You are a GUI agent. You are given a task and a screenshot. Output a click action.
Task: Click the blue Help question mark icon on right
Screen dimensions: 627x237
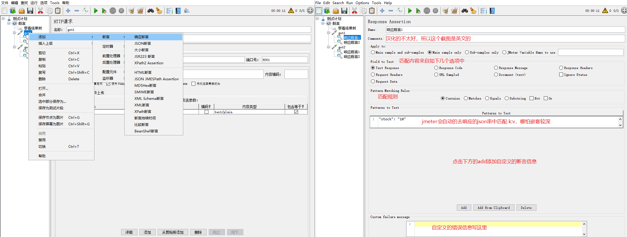click(x=492, y=11)
